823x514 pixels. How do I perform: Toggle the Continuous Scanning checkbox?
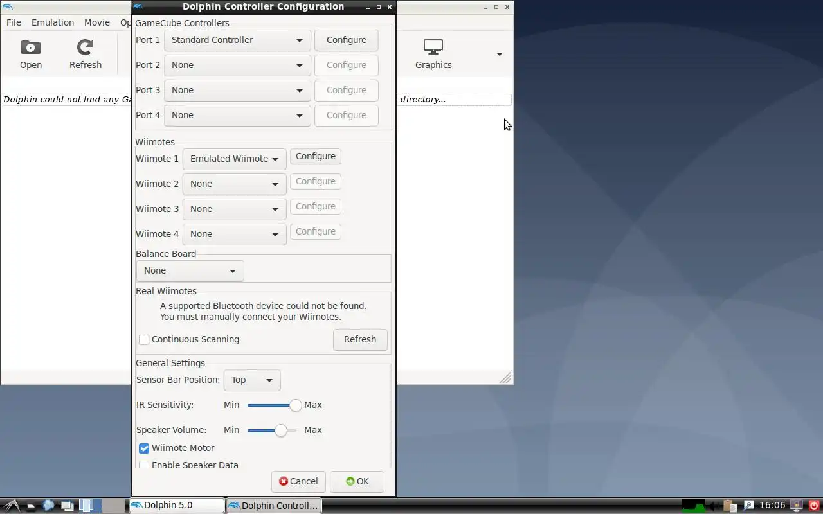(144, 339)
